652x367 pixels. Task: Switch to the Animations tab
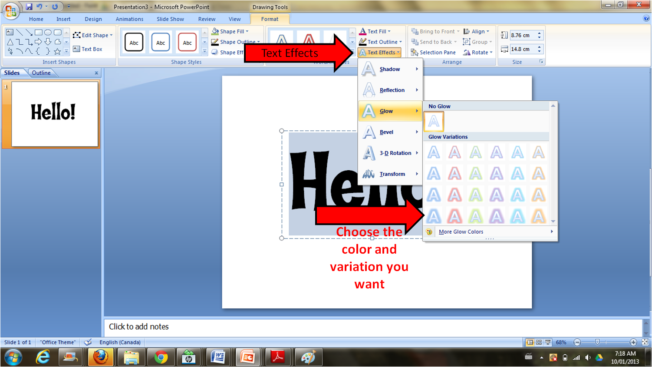coord(129,19)
